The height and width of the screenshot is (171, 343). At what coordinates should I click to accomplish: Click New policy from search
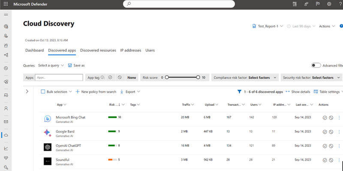[96, 91]
